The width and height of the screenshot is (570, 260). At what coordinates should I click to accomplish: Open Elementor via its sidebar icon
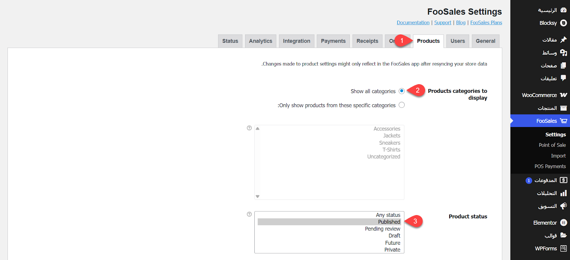[563, 223]
